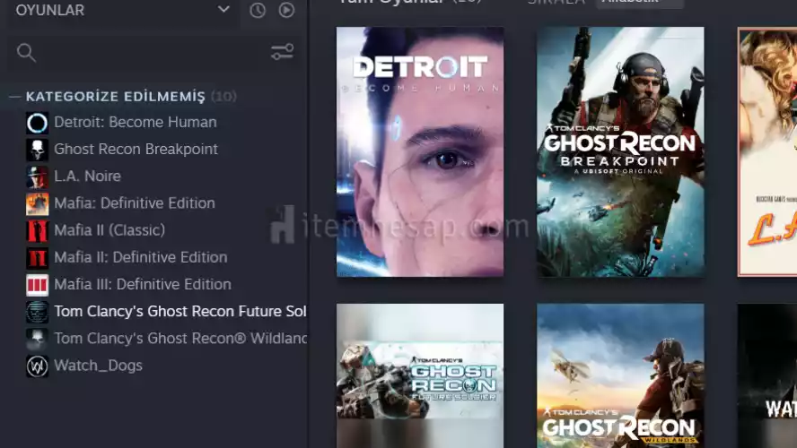Click the Detroit: Become Human game icon
Image resolution: width=797 pixels, height=448 pixels.
(37, 123)
